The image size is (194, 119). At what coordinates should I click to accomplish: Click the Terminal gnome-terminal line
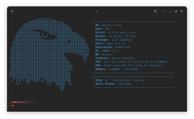(115, 58)
